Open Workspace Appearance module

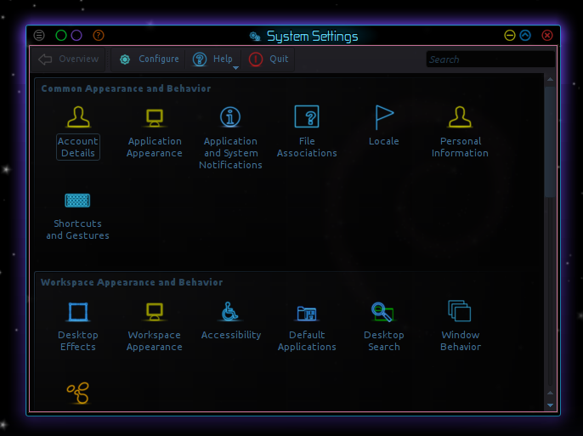click(x=155, y=327)
